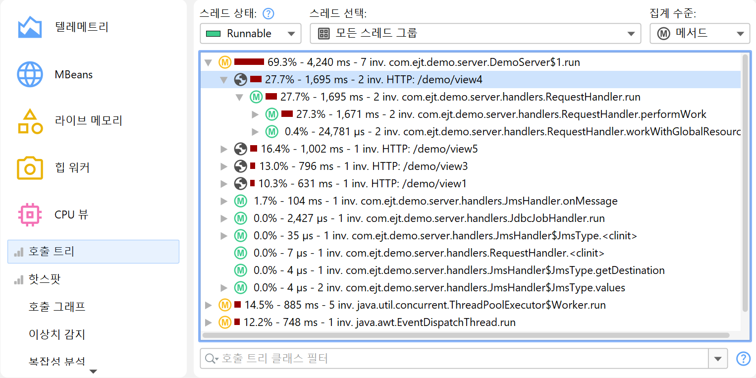The image size is (756, 378).
Task: Select the 이상치 감지 sidebar entry
Action: (57, 334)
